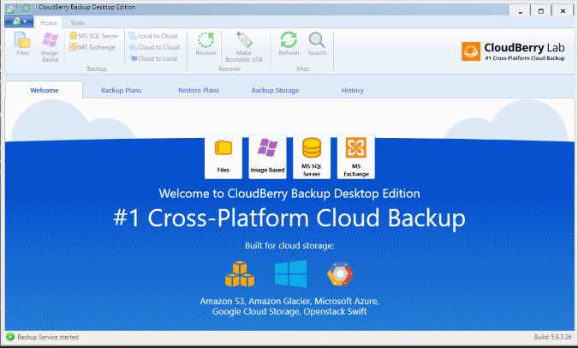The width and height of the screenshot is (578, 348).
Task: Expand the blue application menu dropdown
Action: pyautogui.click(x=19, y=21)
